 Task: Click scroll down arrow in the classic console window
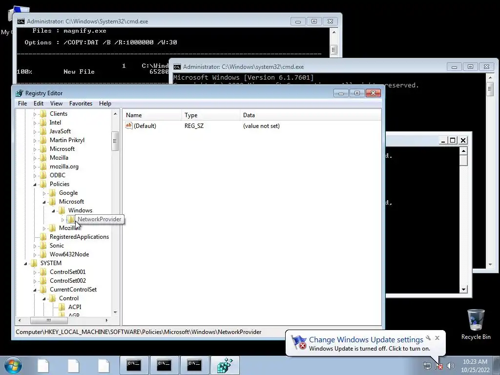coord(464,289)
